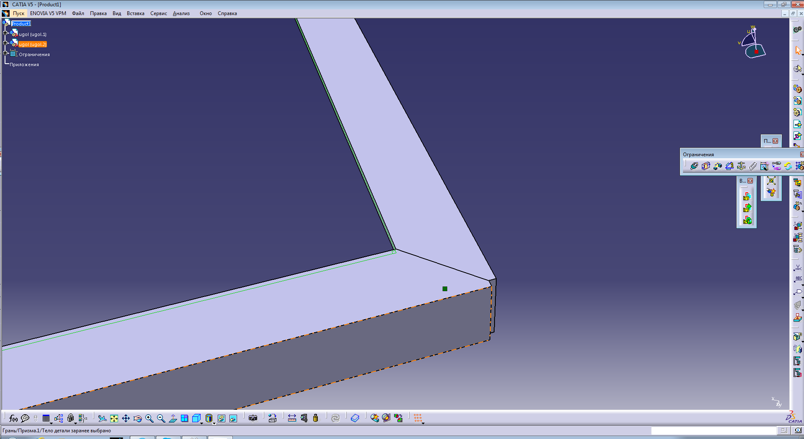This screenshot has height=439, width=804.
Task: Close the Ограничения floating toolbar
Action: pos(802,155)
